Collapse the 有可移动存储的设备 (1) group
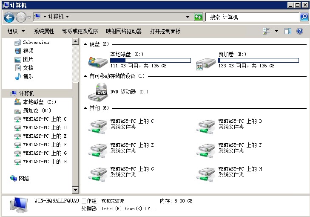 [x=85, y=76]
